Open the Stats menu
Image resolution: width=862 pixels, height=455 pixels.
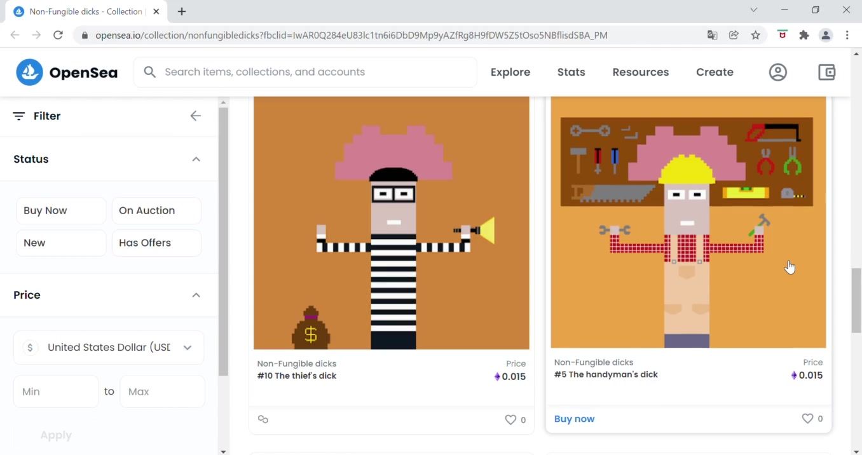pos(571,72)
